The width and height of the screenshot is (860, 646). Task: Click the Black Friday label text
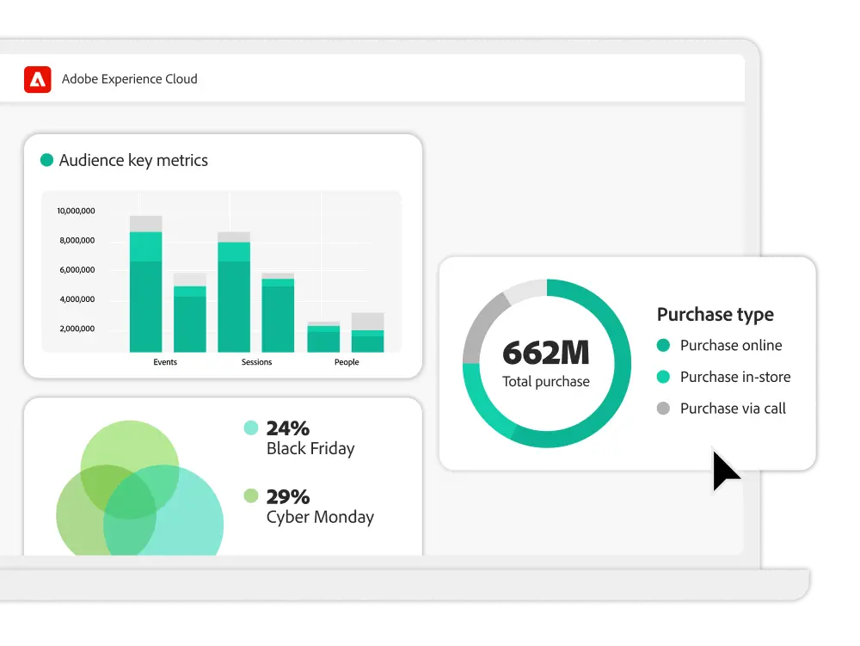coord(310,448)
